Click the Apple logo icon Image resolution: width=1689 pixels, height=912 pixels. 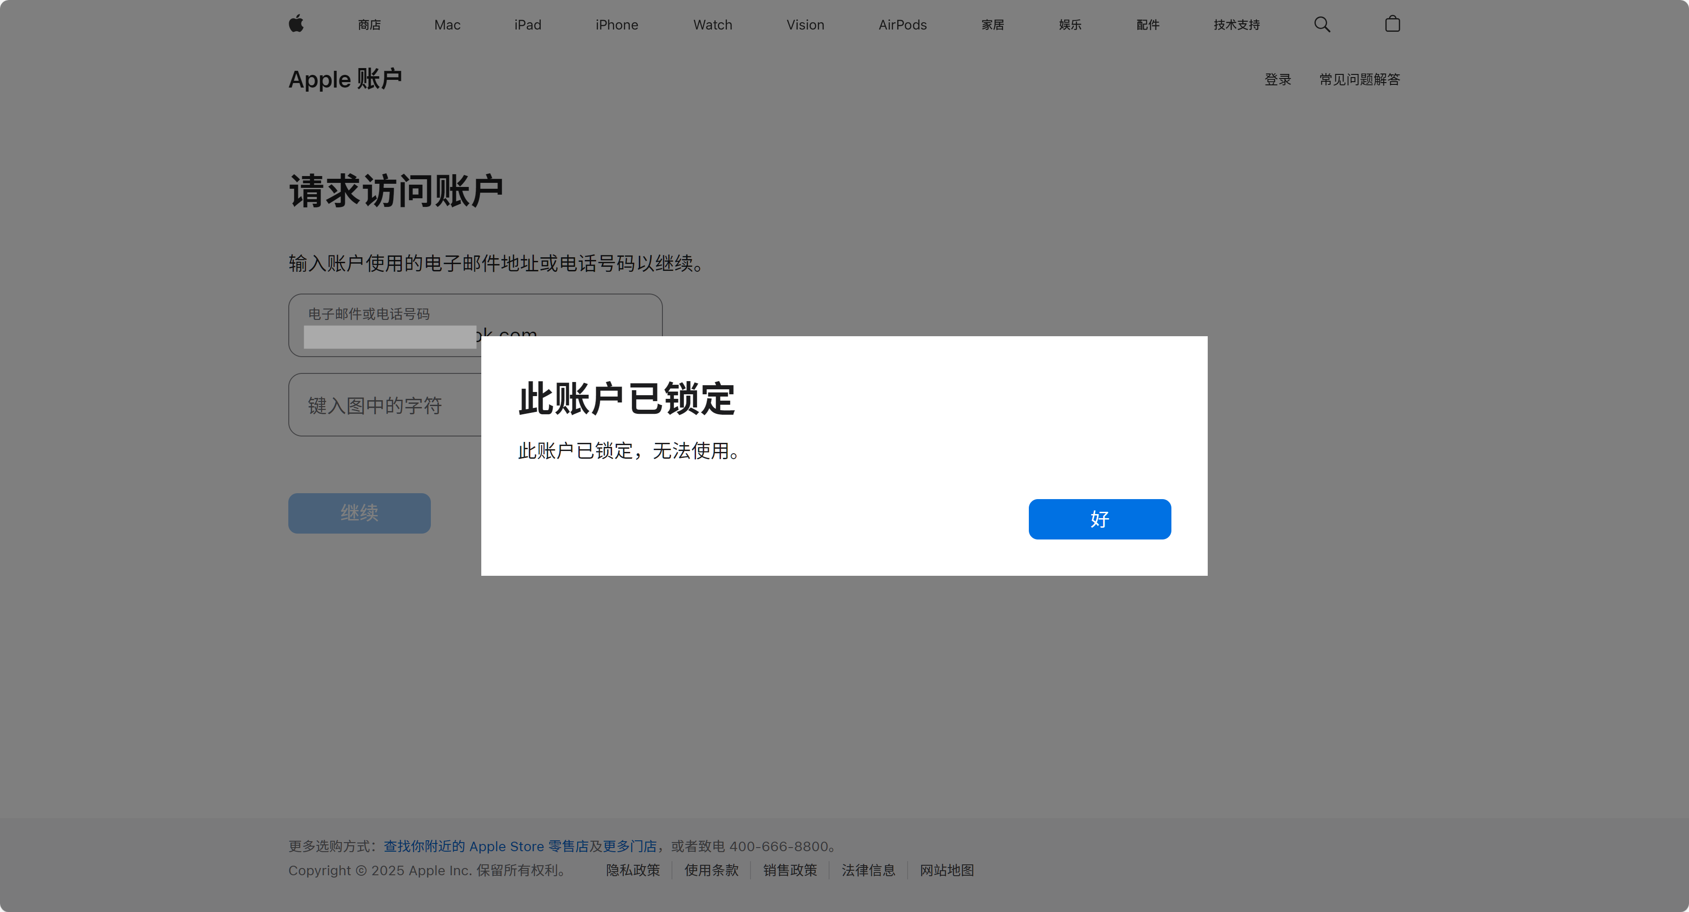[x=296, y=24]
